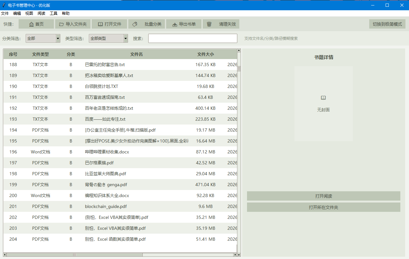Select row 巴尔格素描.pdf
Image resolution: width=409 pixels, height=259 pixels.
[120, 163]
